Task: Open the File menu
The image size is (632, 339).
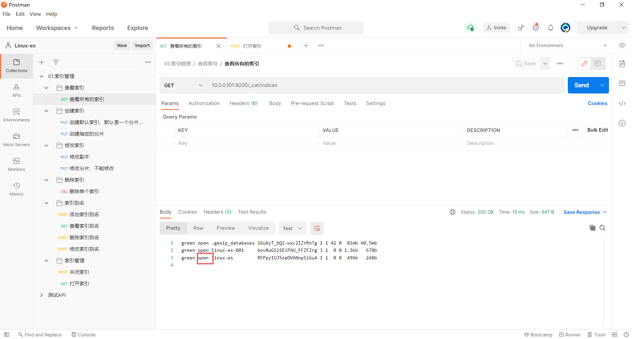Action: click(7, 14)
